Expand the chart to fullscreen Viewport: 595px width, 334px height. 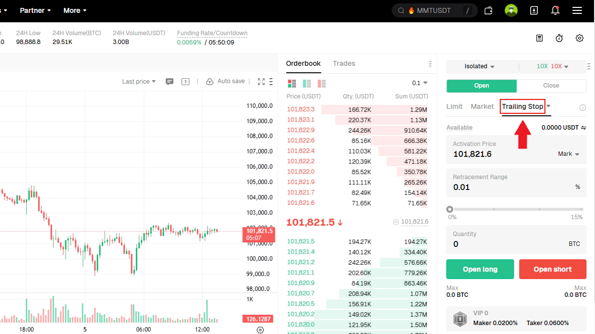click(x=261, y=82)
